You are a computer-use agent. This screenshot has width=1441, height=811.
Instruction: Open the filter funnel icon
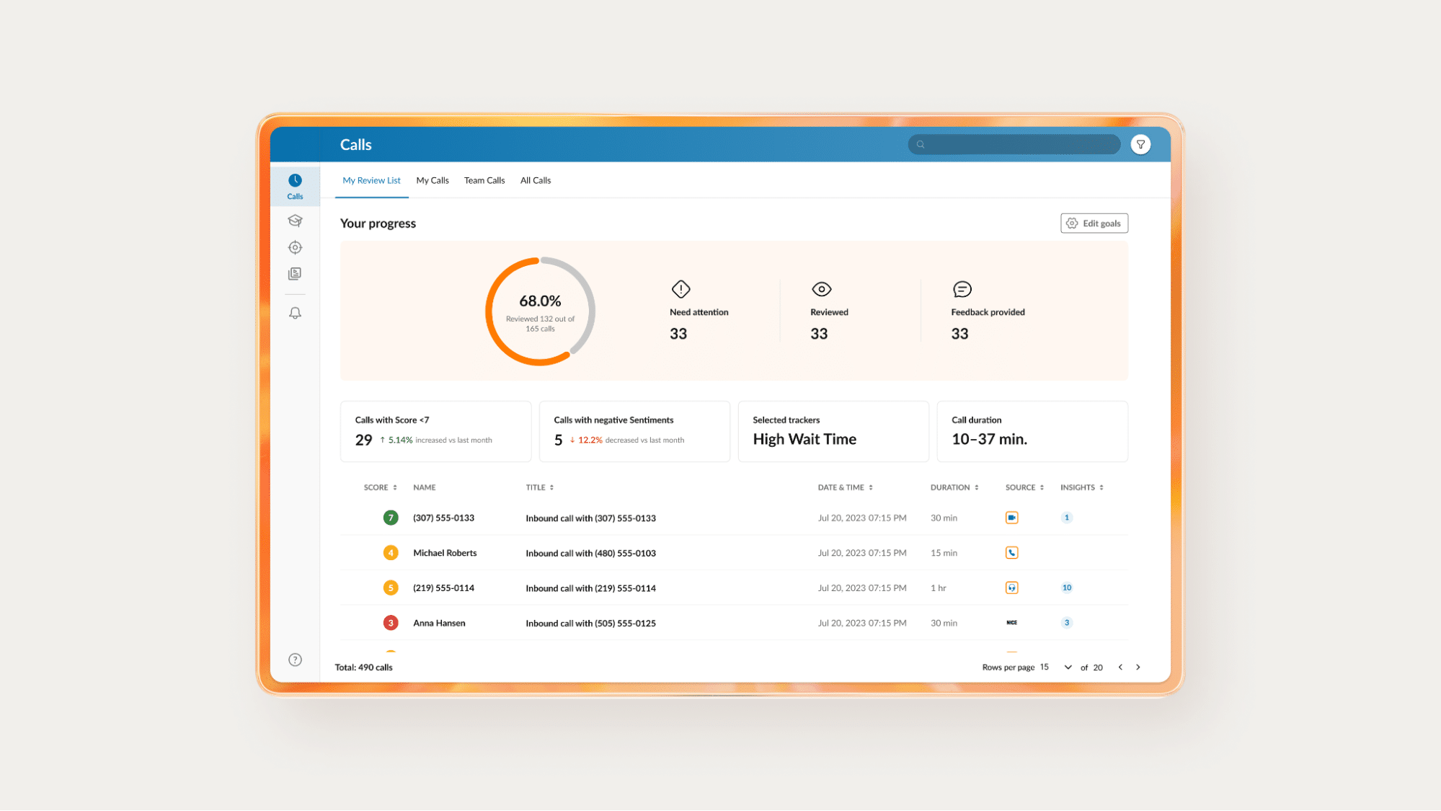point(1140,144)
